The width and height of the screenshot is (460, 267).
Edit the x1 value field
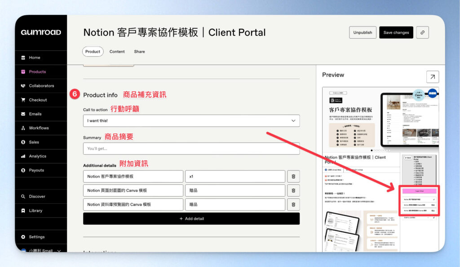coord(235,176)
